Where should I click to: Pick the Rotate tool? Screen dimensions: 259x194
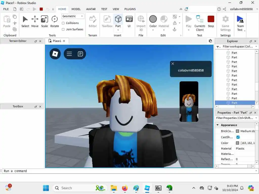(x=55, y=21)
